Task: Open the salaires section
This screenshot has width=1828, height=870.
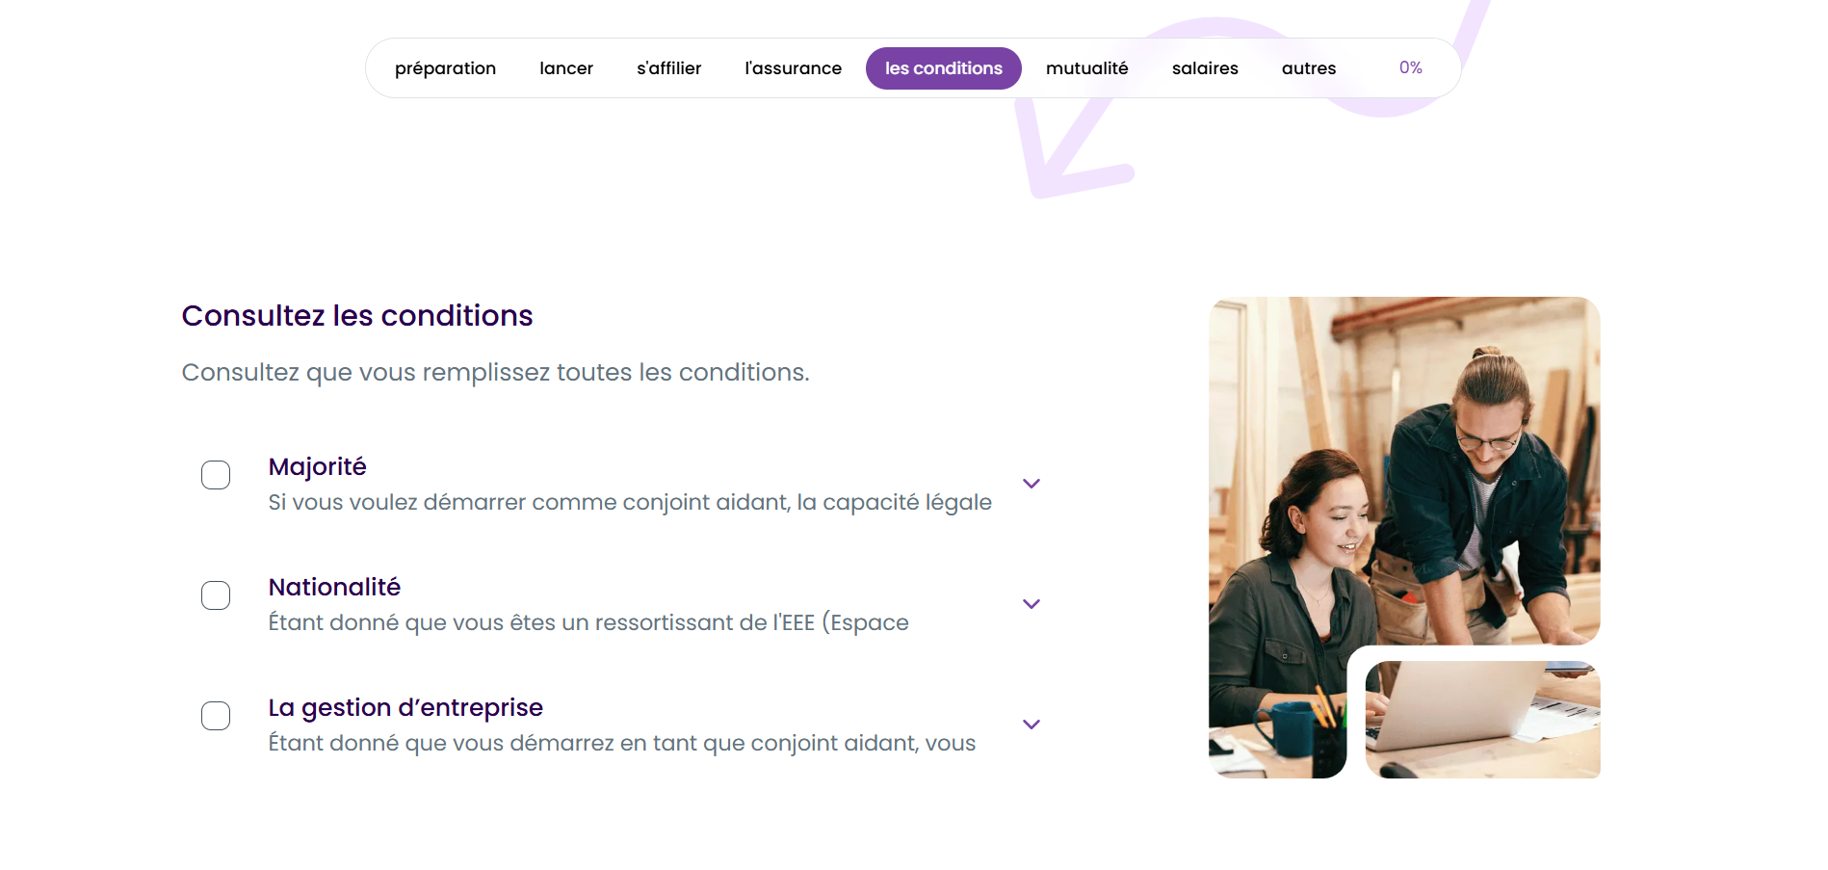Action: pyautogui.click(x=1205, y=67)
